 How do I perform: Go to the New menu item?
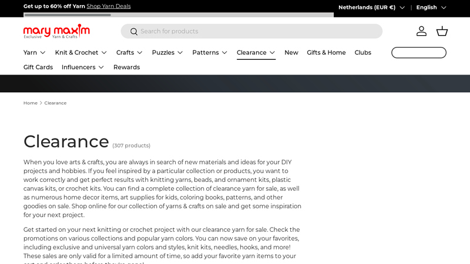click(291, 53)
